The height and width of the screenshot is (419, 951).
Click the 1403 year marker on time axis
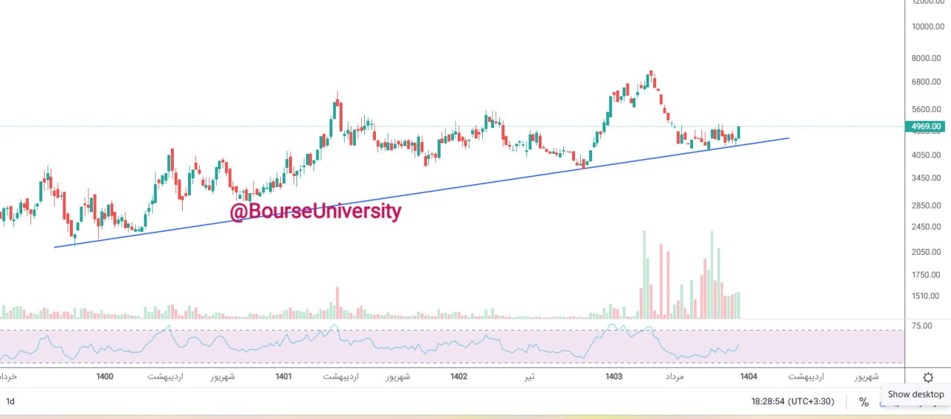pos(614,377)
